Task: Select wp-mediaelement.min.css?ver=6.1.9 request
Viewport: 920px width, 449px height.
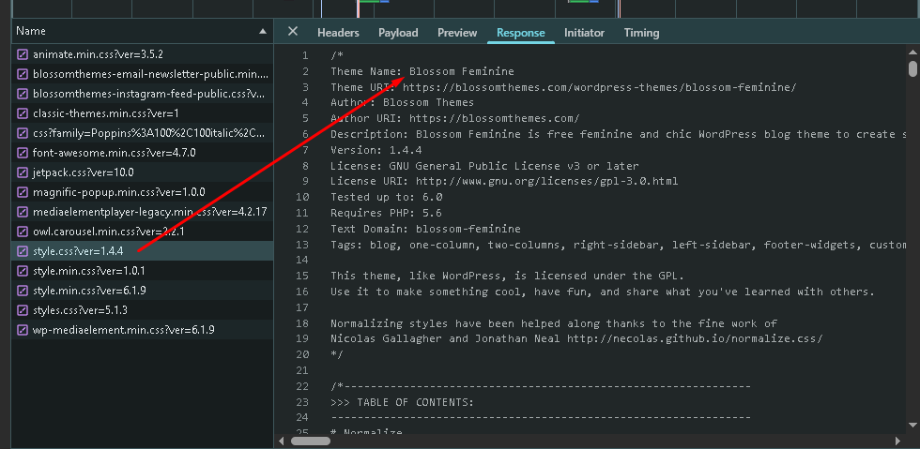Action: (x=142, y=329)
